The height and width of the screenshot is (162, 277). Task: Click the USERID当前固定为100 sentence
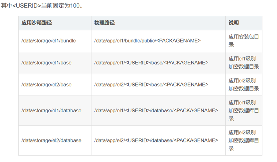[41, 6]
